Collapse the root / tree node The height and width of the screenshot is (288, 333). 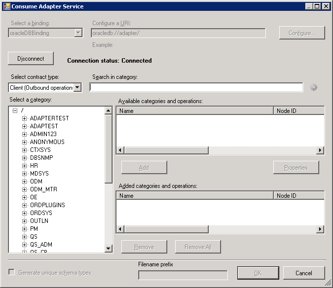point(15,110)
